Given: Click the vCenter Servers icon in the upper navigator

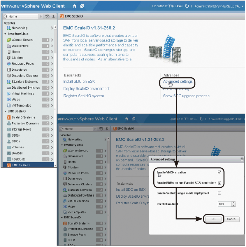Looking at the screenshot, I should (x=9, y=40).
